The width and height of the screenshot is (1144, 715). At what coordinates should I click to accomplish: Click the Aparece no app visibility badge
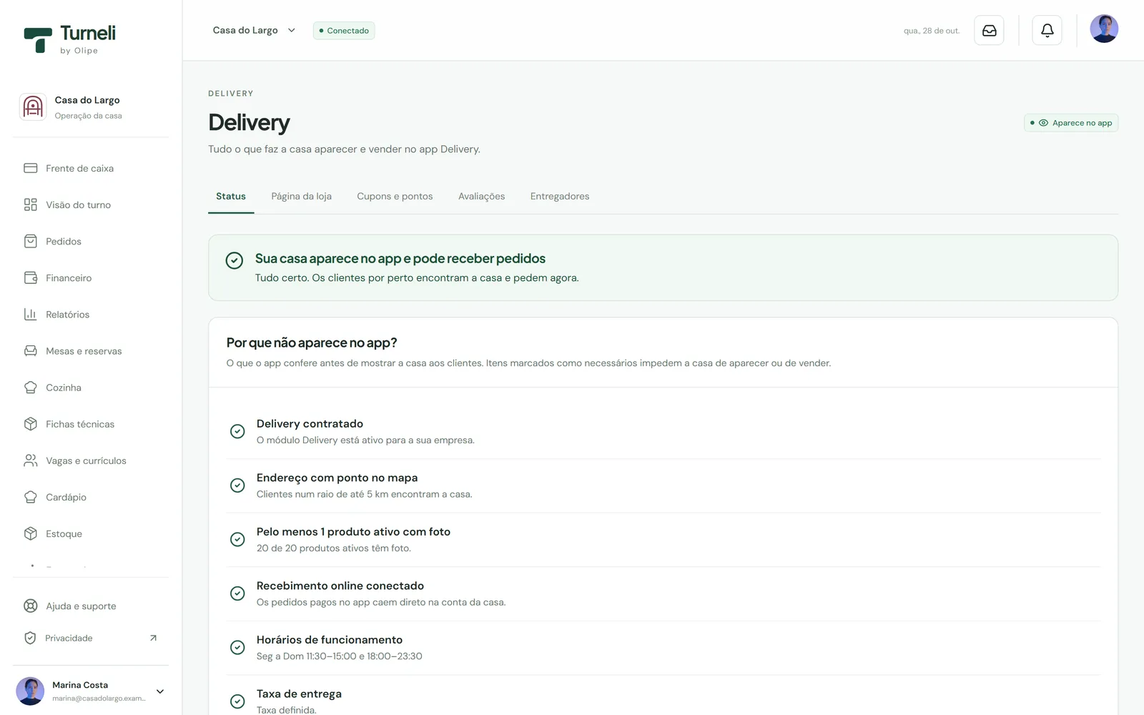point(1071,123)
